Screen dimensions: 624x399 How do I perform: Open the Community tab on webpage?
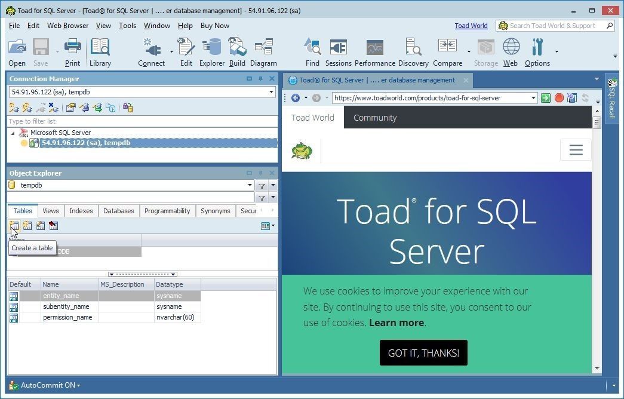click(x=375, y=118)
